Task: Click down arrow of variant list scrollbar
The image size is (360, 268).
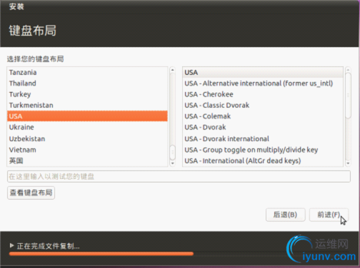Action: tap(348, 163)
